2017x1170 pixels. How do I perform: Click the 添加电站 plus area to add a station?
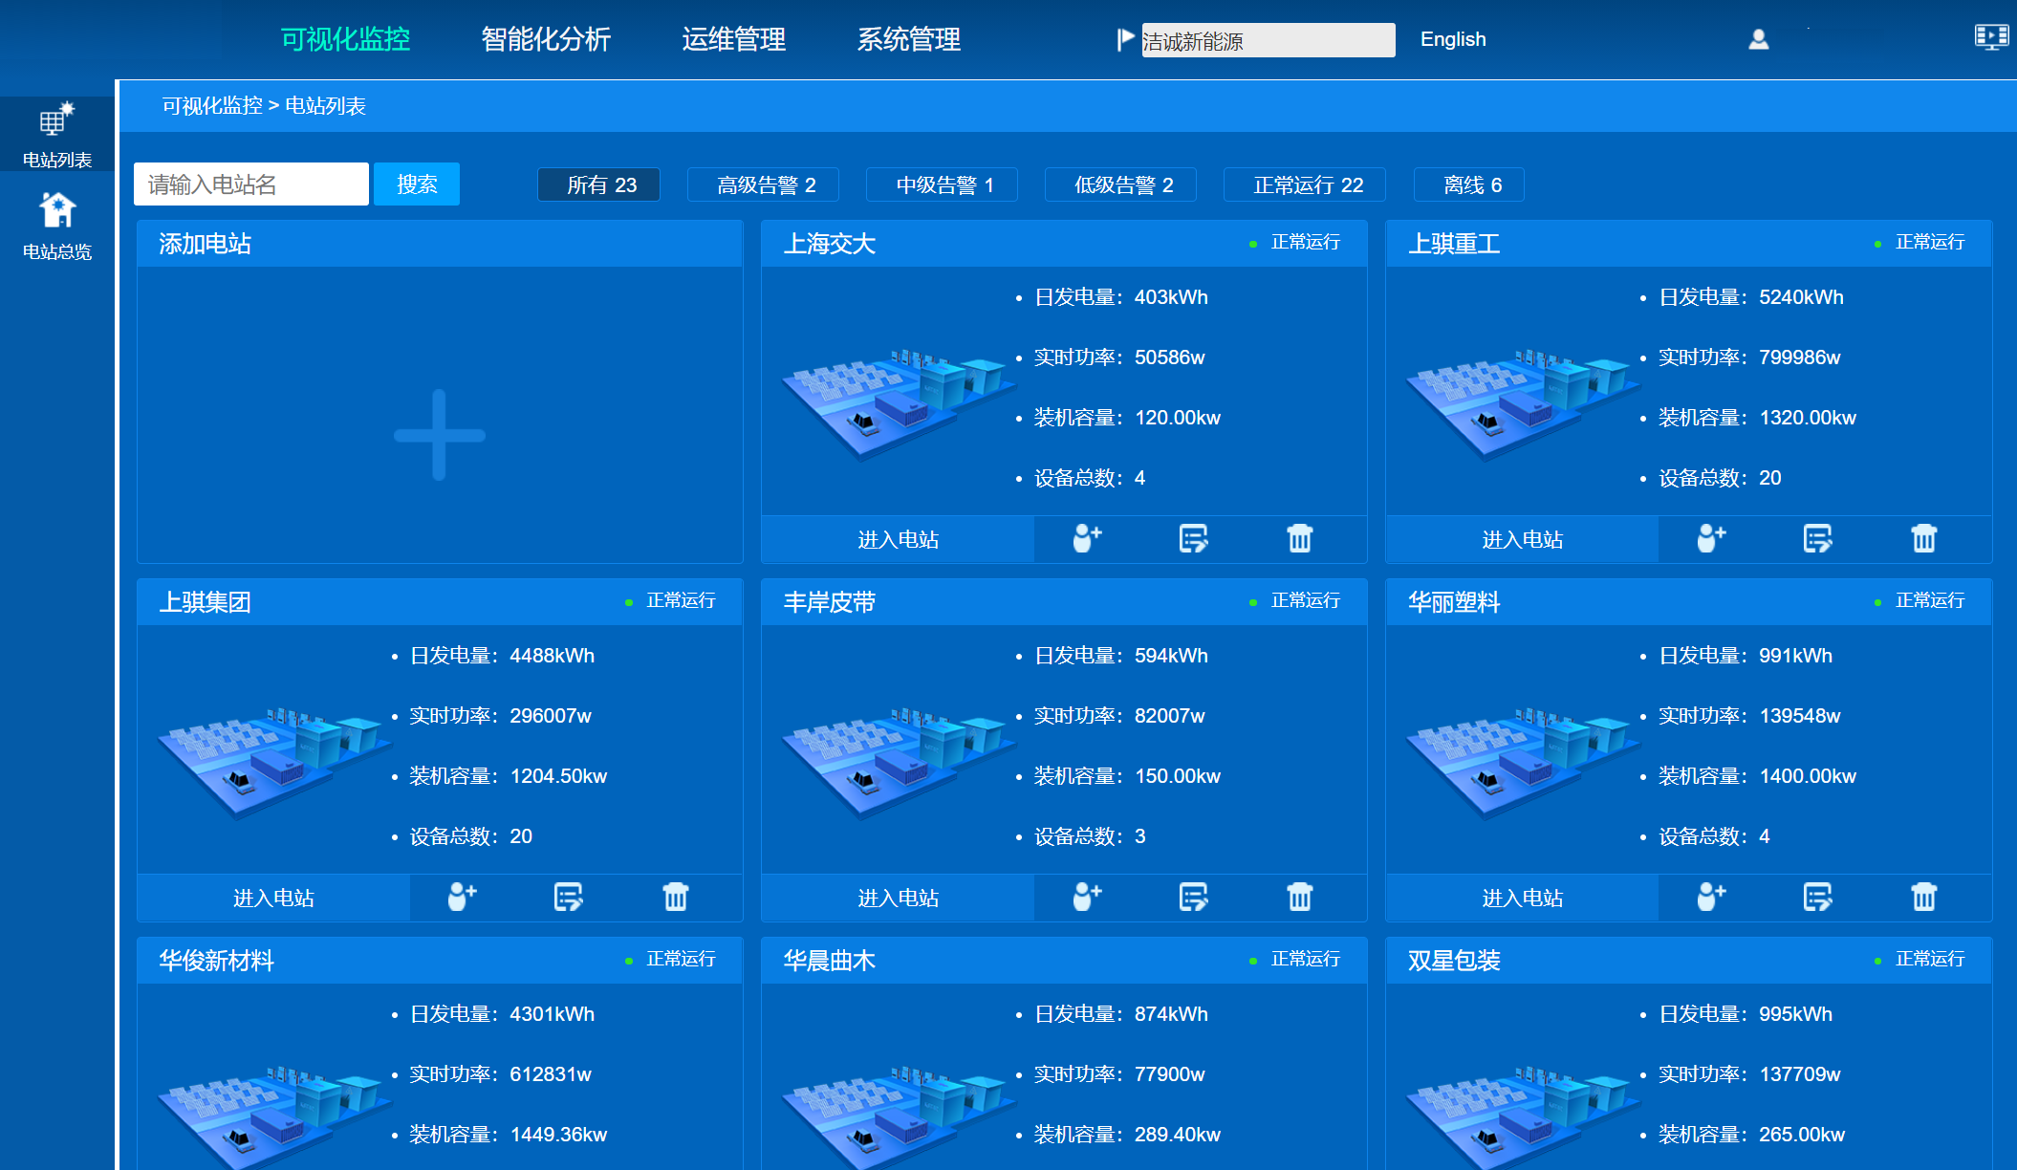439,435
